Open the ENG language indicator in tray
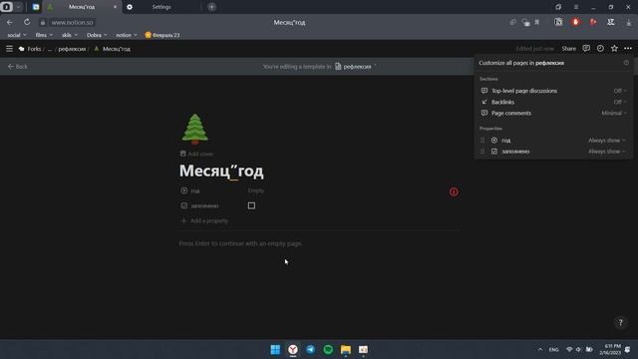The height and width of the screenshot is (359, 638). (x=553, y=350)
